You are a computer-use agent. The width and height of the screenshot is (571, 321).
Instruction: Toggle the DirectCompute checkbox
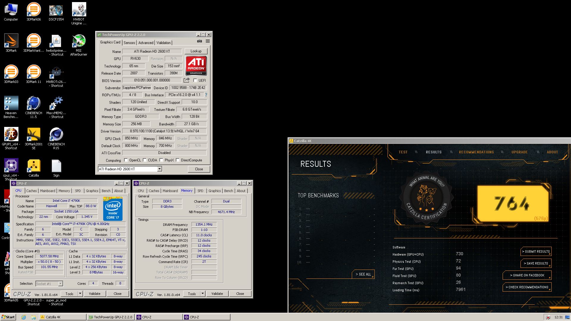178,160
